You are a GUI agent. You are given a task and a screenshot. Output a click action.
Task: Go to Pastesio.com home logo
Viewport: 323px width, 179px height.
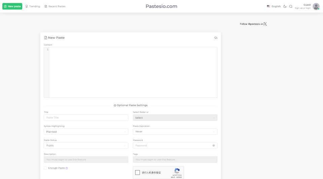click(x=161, y=6)
